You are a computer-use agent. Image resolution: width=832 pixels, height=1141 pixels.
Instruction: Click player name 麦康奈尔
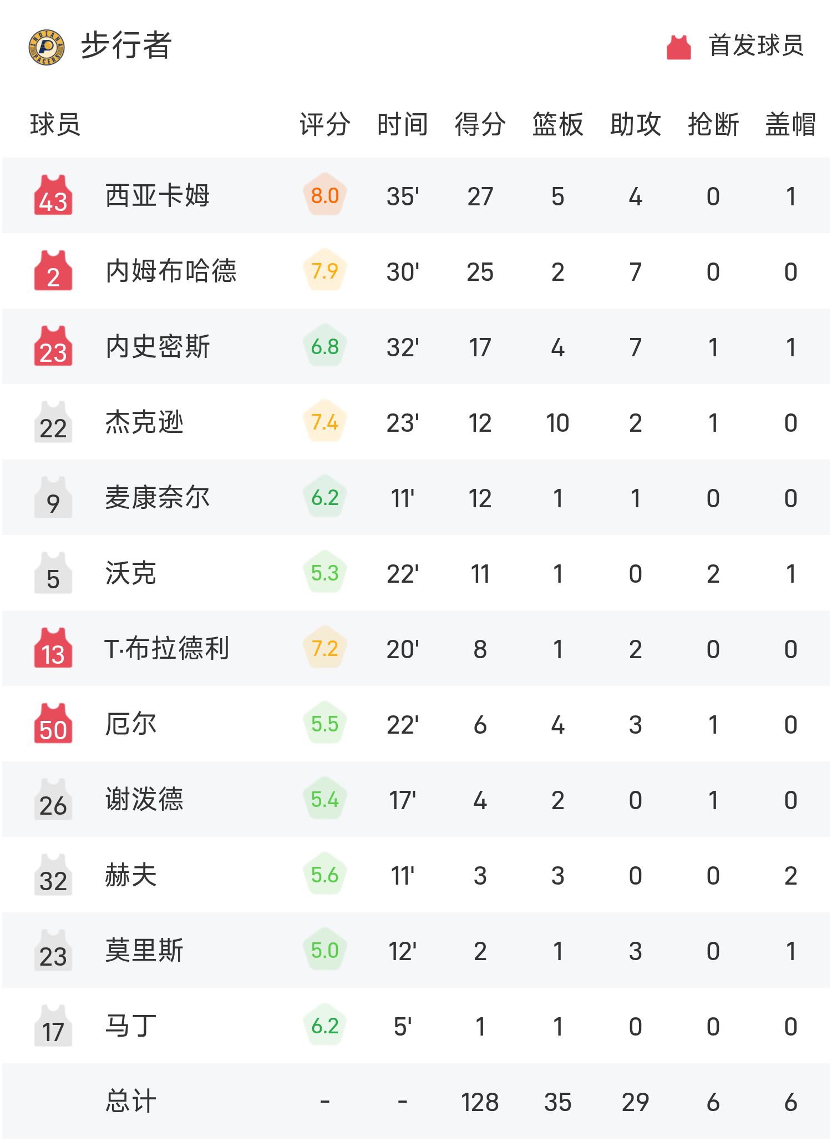158,498
